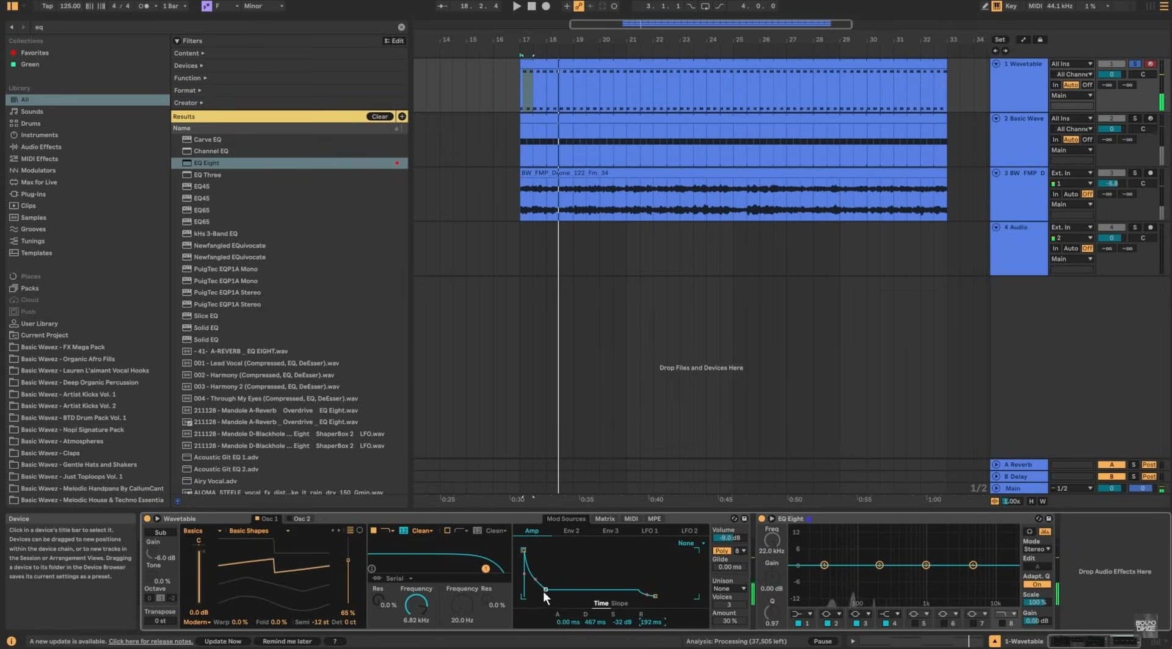
Task: Click the hamburger menu icon at top right
Action: coord(1163,6)
